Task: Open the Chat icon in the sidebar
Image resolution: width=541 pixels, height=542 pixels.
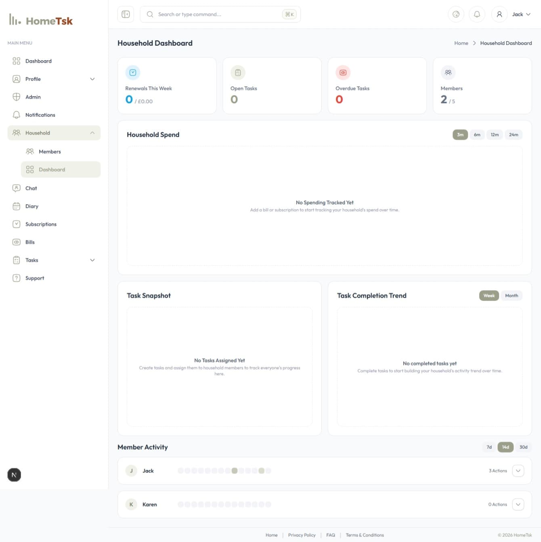Action: (16, 188)
